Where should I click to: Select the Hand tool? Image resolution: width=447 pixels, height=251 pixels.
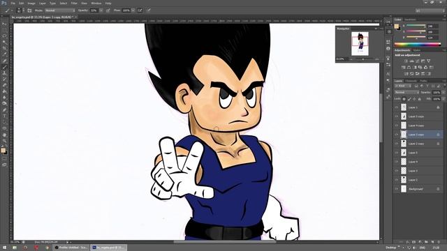tap(4, 135)
